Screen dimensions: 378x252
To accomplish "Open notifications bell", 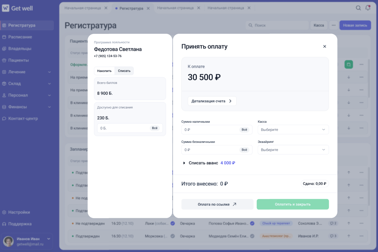I will click(x=368, y=8).
